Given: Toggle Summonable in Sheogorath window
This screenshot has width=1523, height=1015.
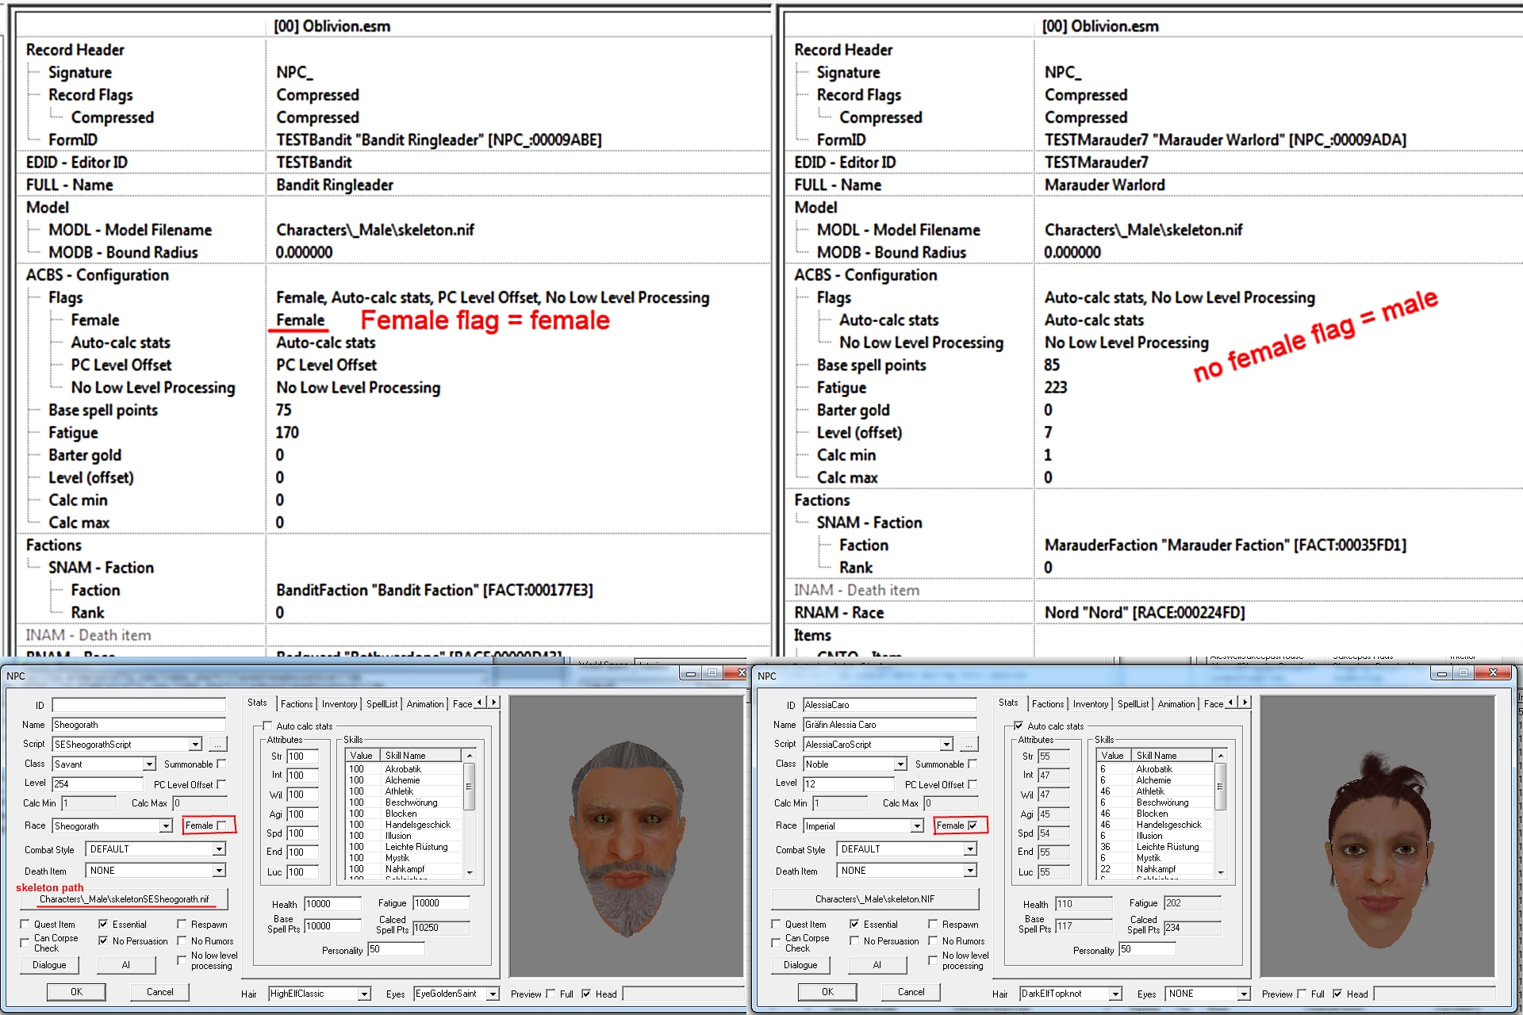Looking at the screenshot, I should point(222,764).
